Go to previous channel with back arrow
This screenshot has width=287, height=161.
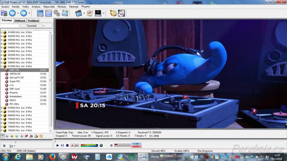tap(12, 13)
